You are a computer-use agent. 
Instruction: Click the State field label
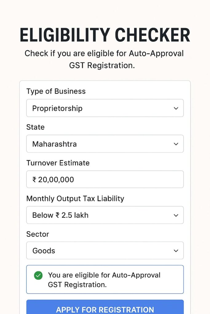tap(35, 127)
